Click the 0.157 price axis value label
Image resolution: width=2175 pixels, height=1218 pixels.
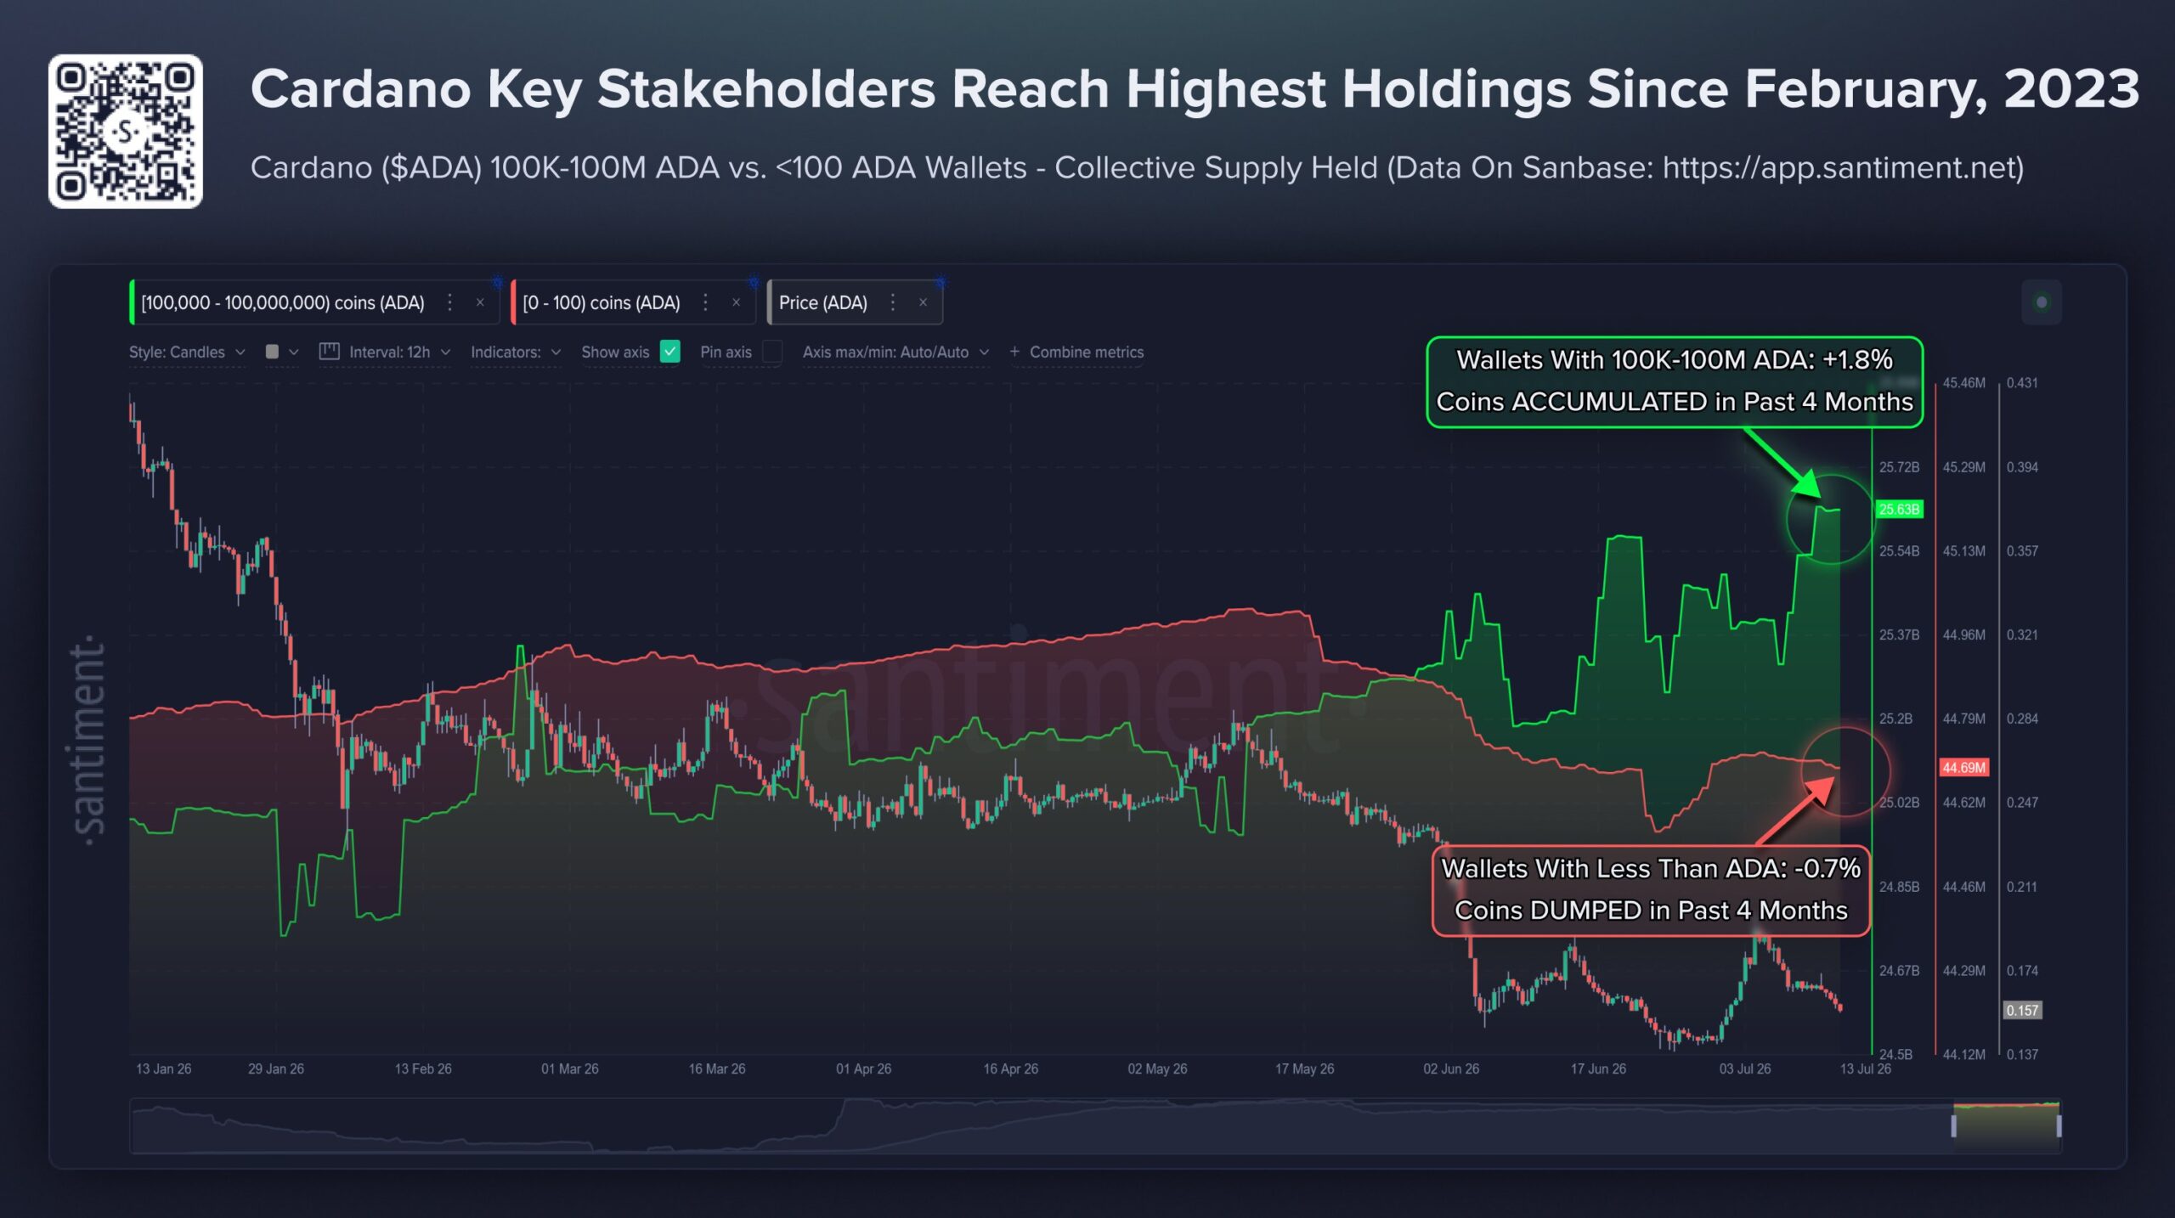tap(2022, 1011)
